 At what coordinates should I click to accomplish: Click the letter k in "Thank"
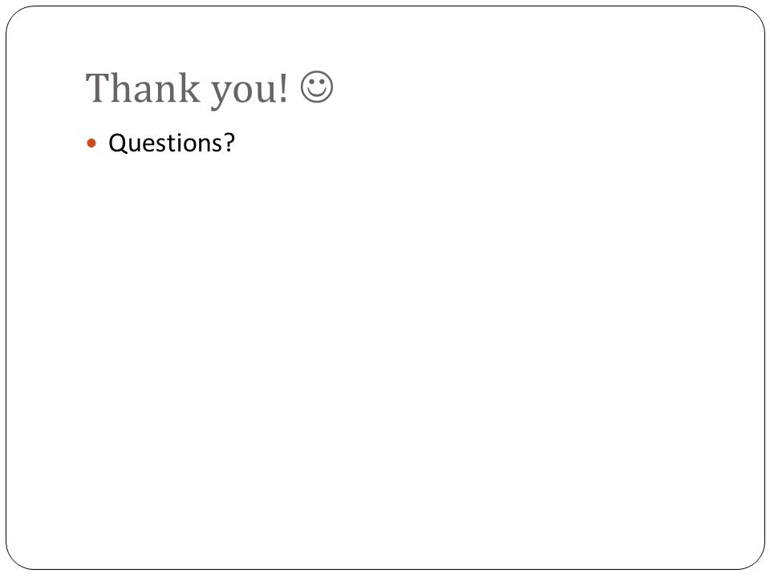189,88
